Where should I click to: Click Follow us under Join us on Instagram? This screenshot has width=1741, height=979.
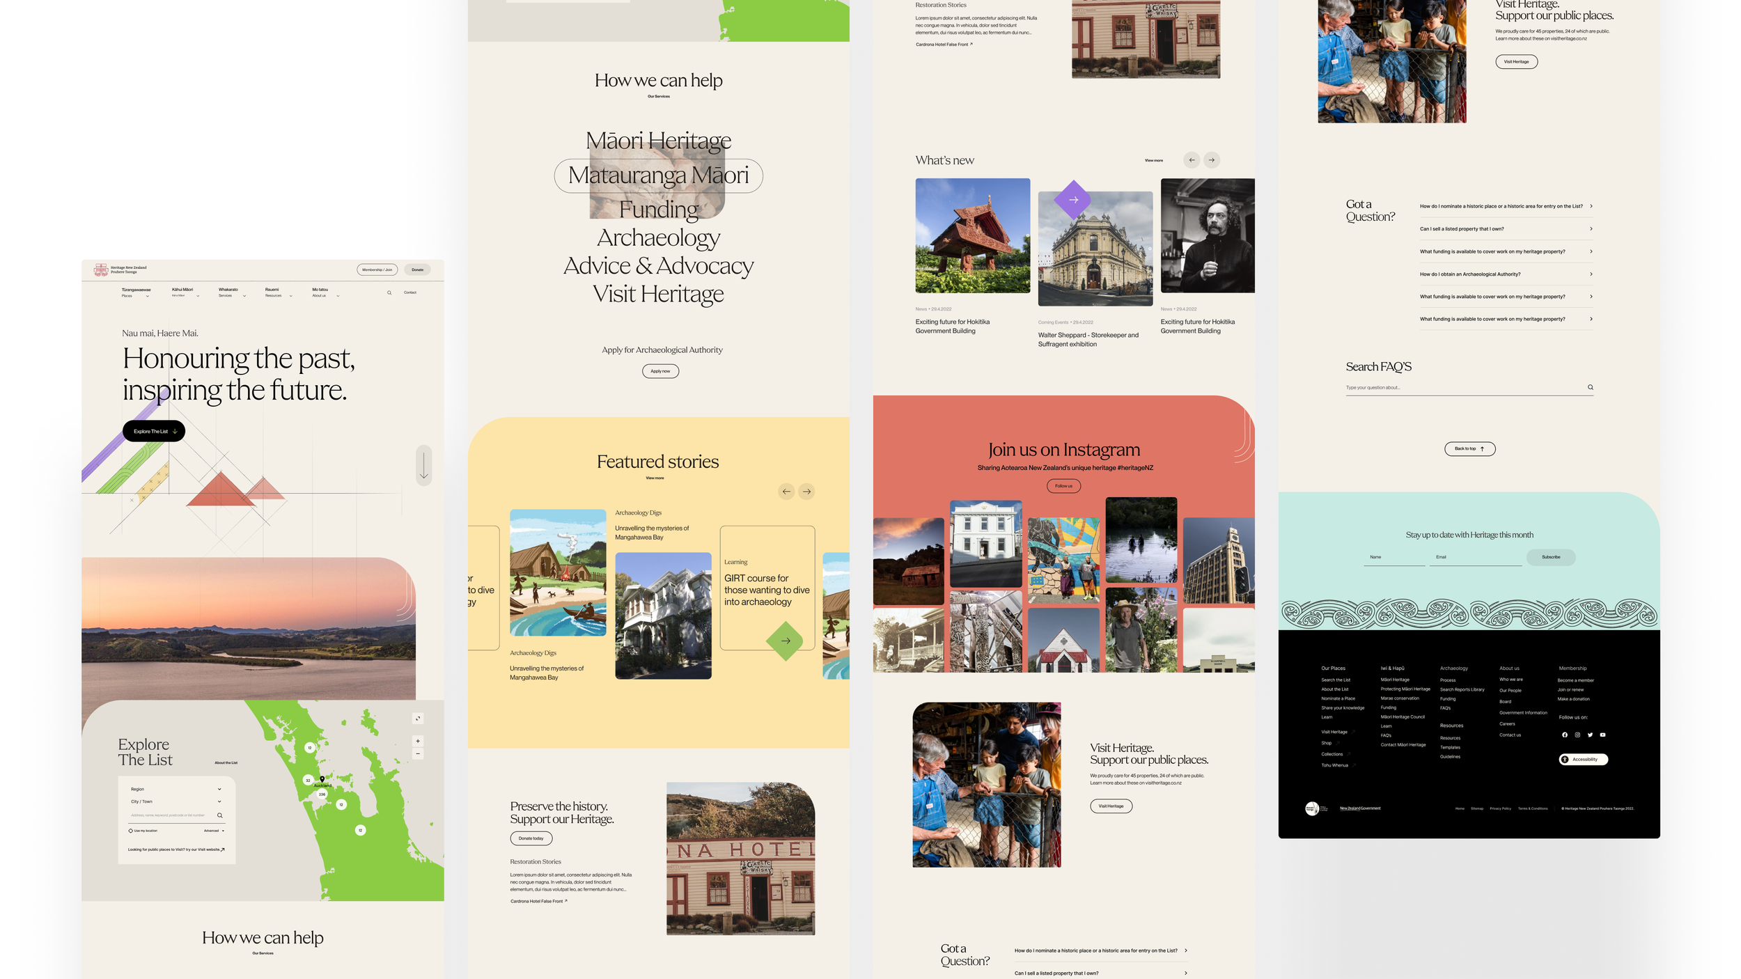[x=1063, y=486]
